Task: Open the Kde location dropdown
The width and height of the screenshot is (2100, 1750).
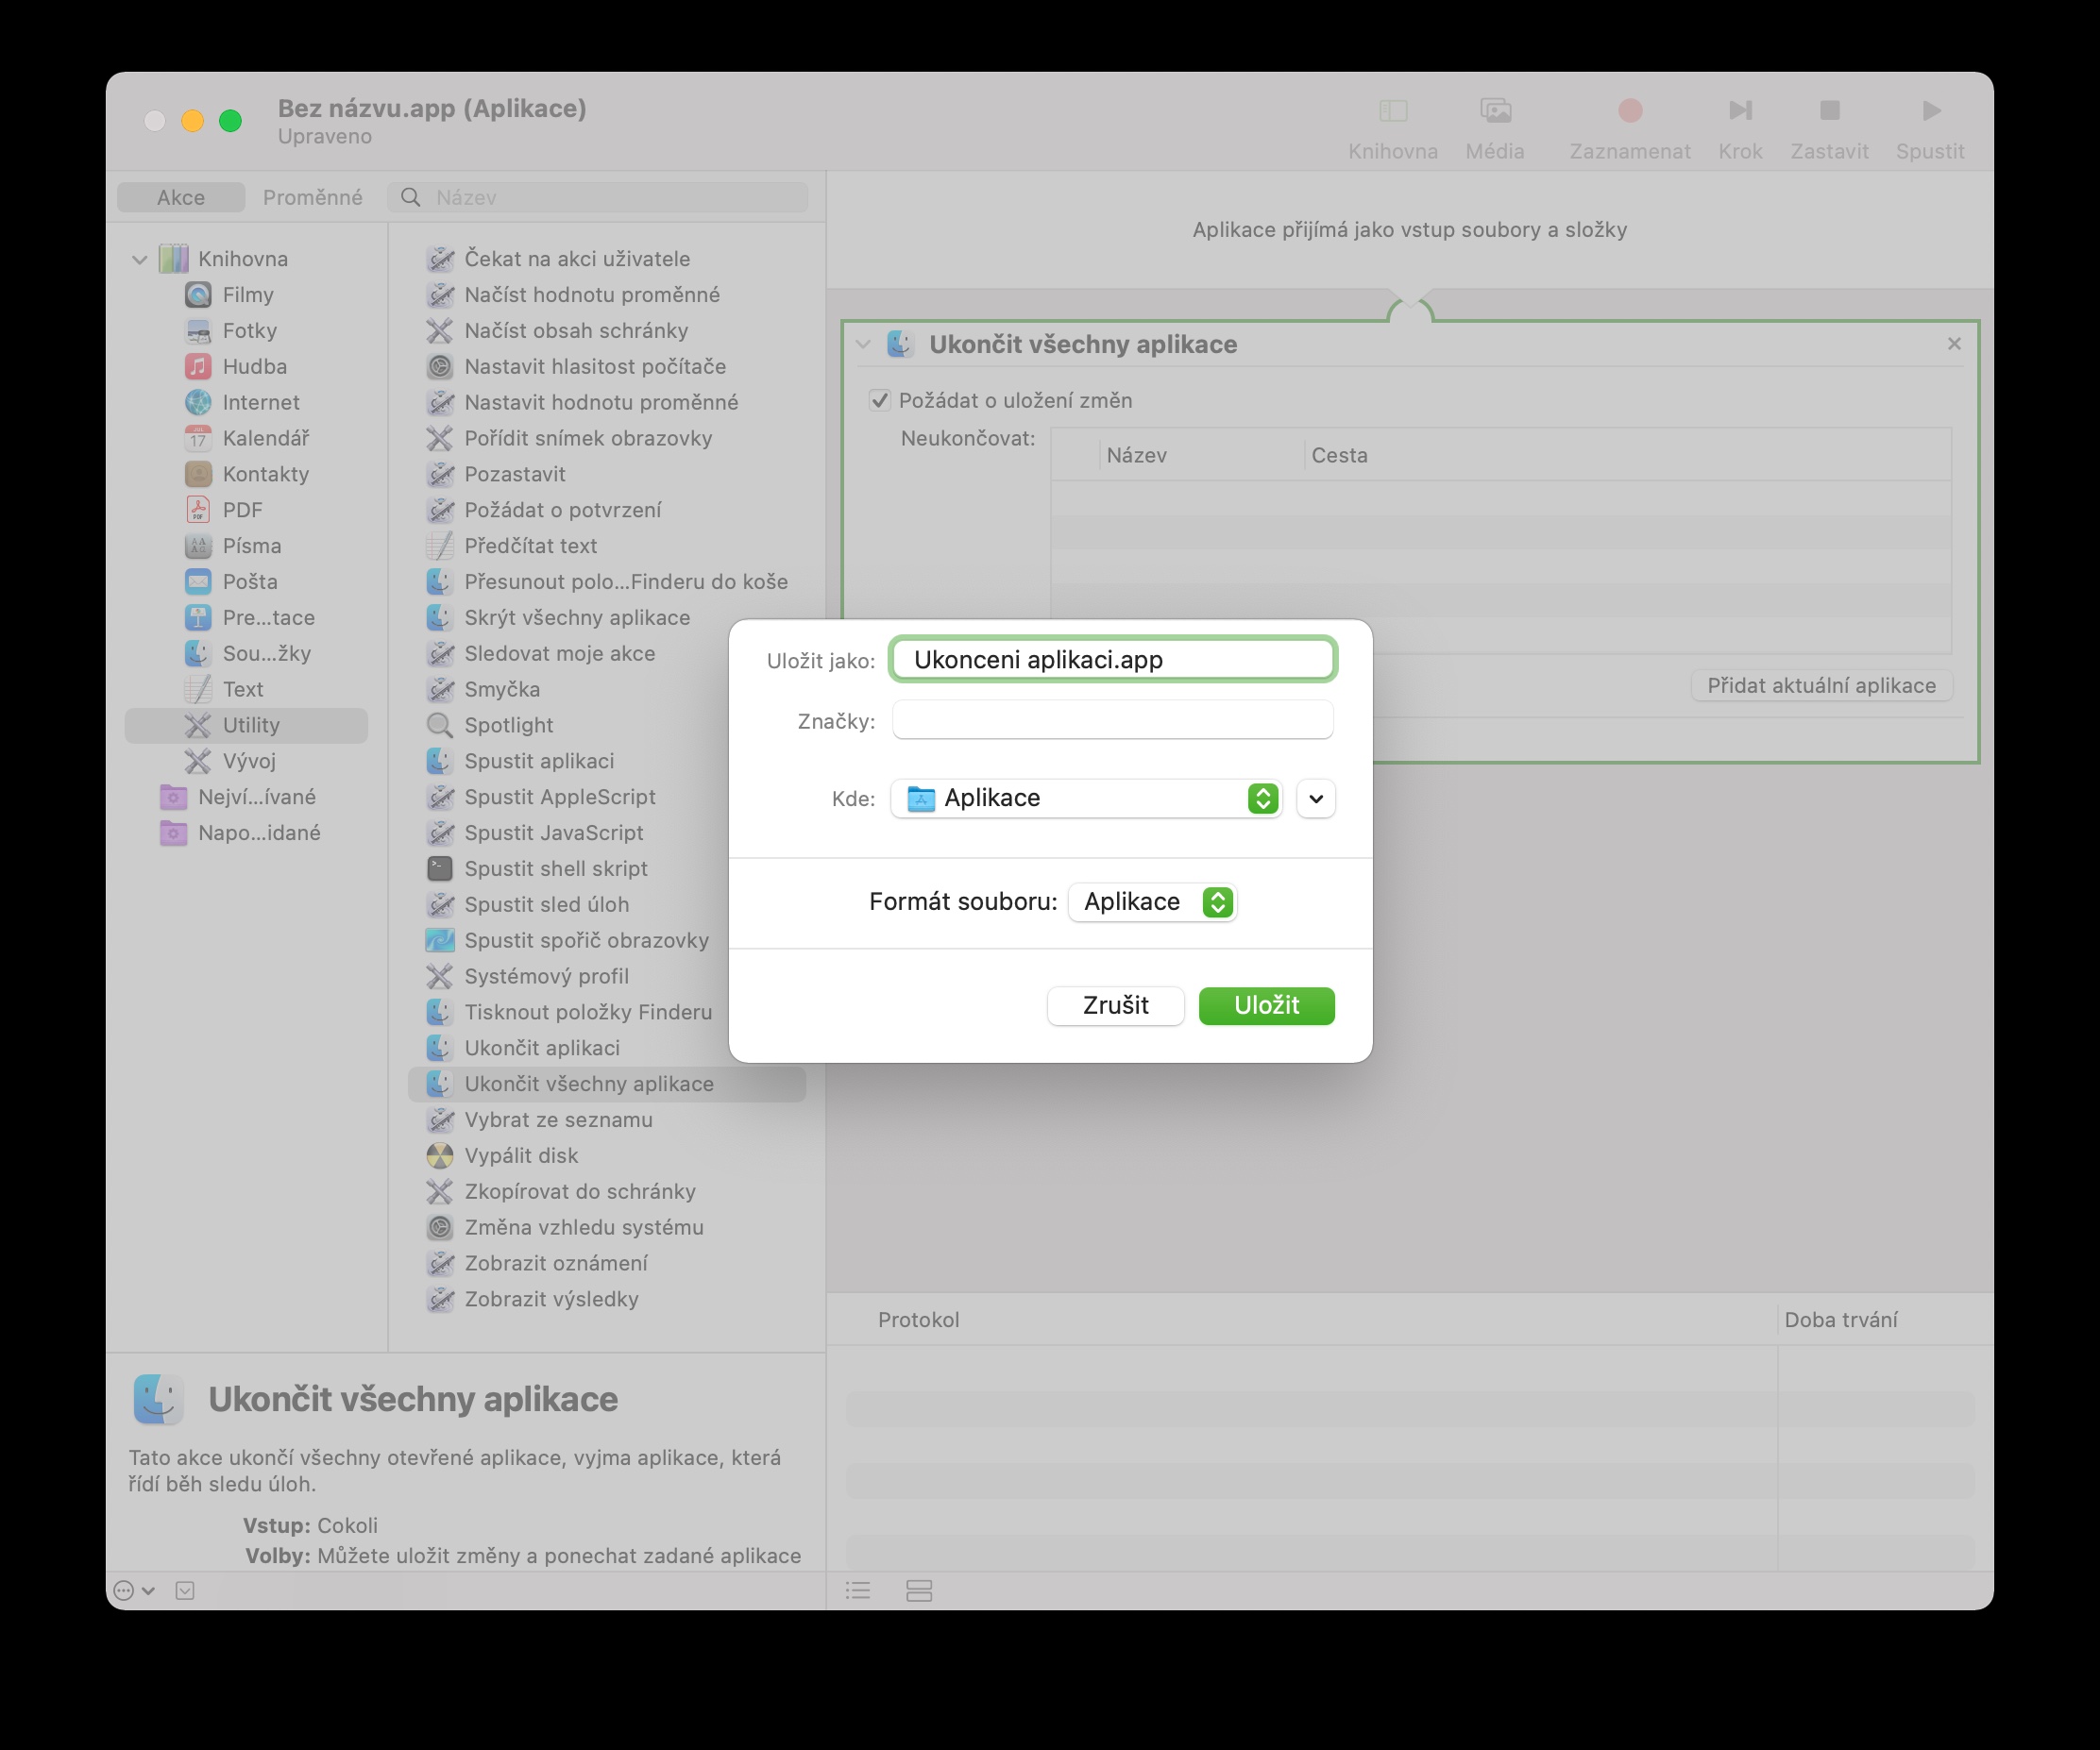Action: click(x=1086, y=799)
